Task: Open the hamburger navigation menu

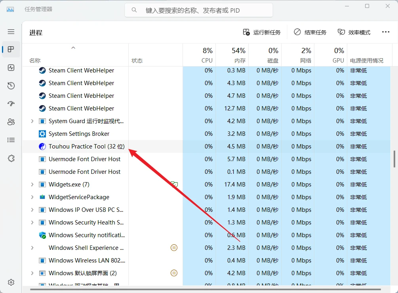Action: (x=11, y=32)
